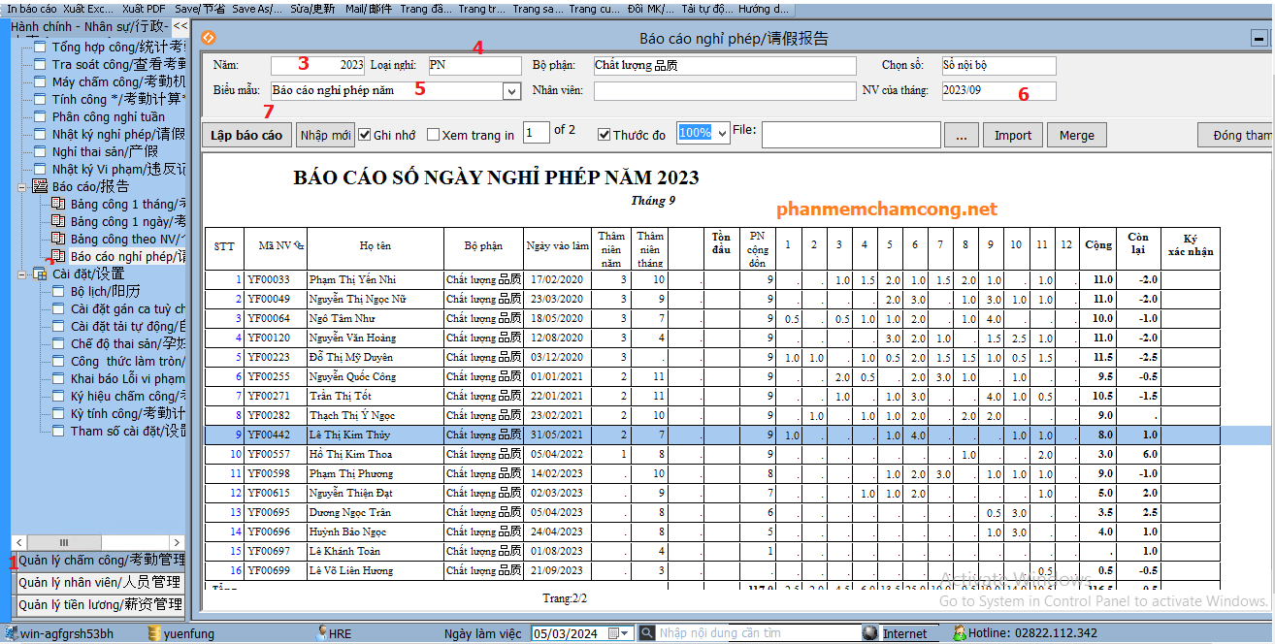Open the Biểu mẫu dropdown list
Viewport: 1275px width, 644px height.
click(x=511, y=91)
